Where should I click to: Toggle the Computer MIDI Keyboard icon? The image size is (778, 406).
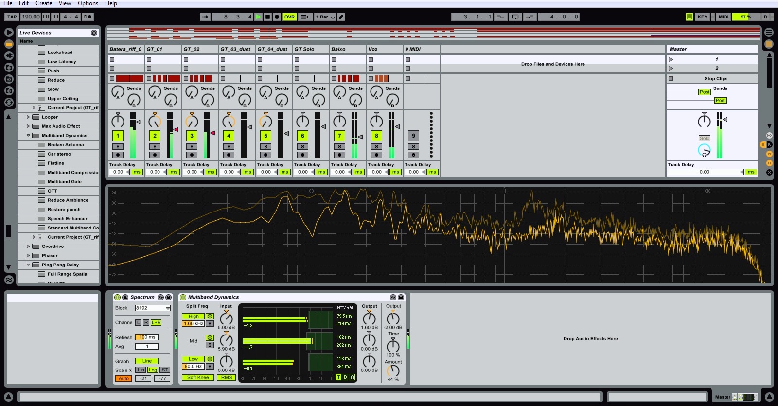pyautogui.click(x=690, y=17)
